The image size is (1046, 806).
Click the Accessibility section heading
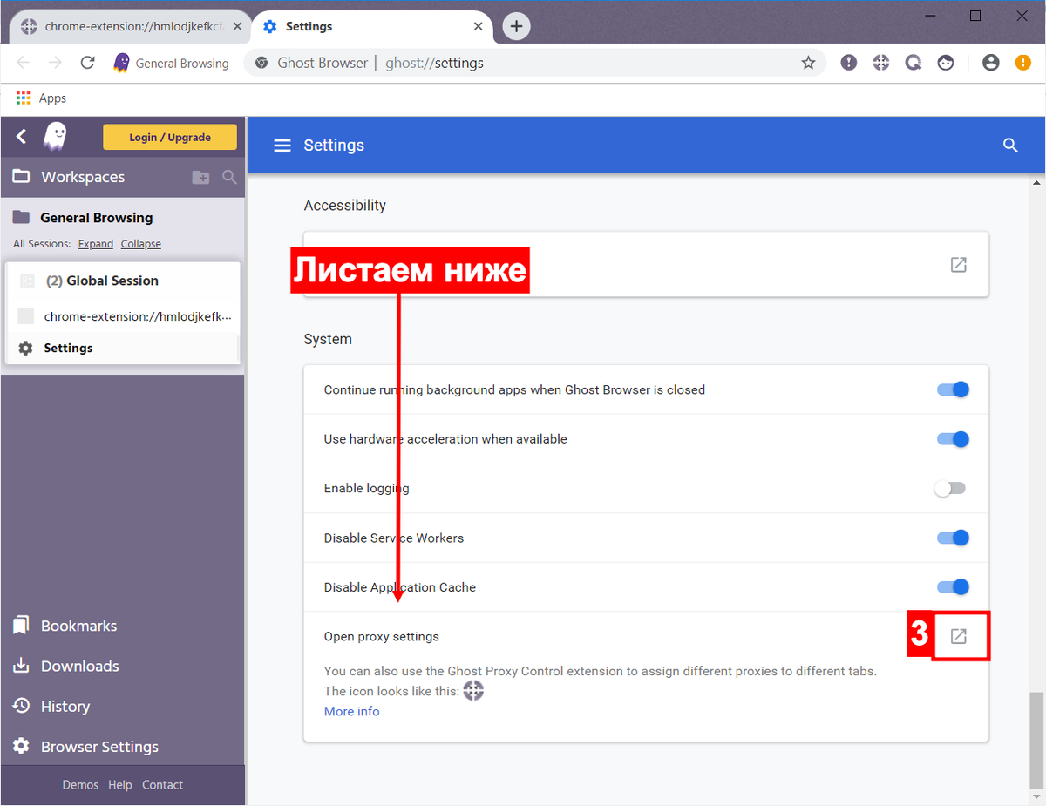(345, 206)
